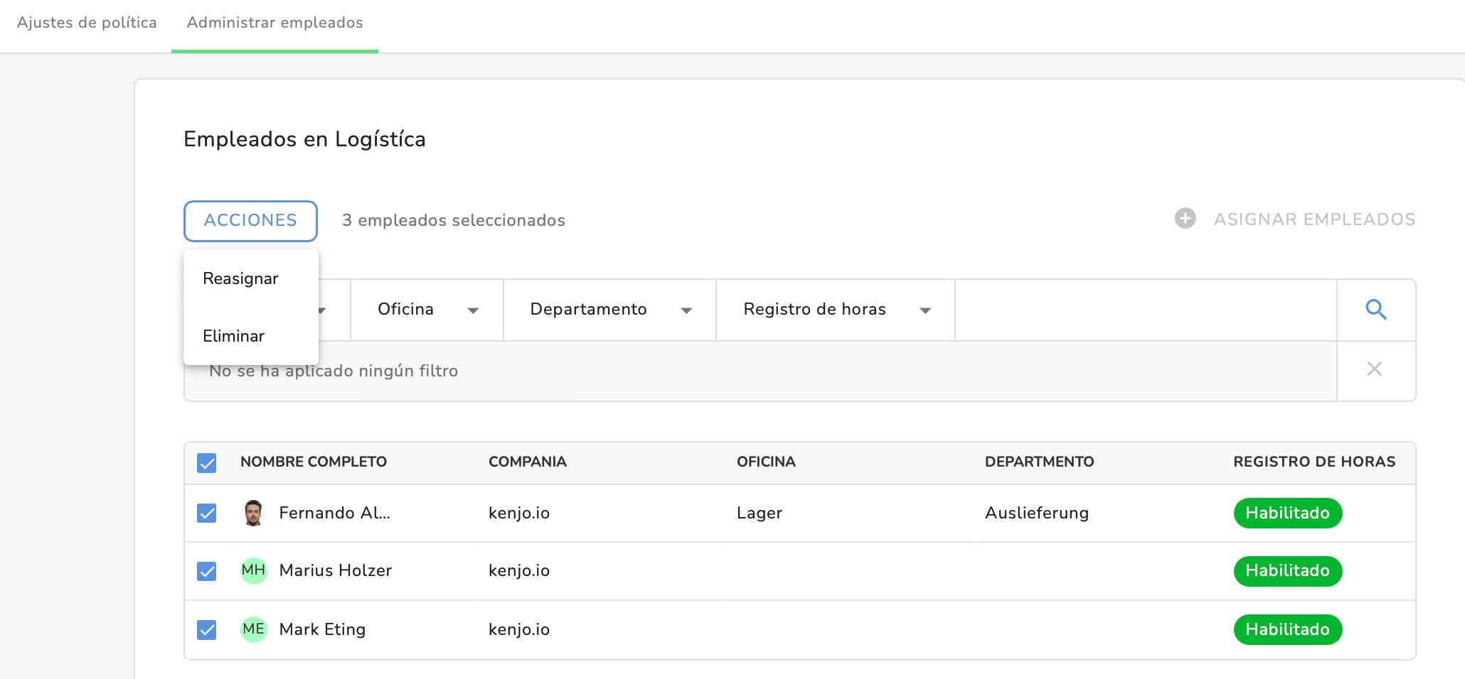Expand the Registro de horas filter

[x=836, y=310]
